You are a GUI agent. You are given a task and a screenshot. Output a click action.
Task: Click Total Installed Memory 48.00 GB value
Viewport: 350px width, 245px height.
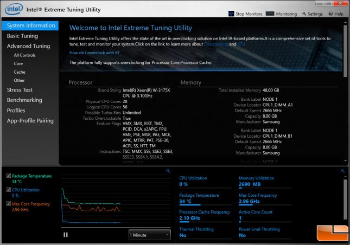(271, 91)
